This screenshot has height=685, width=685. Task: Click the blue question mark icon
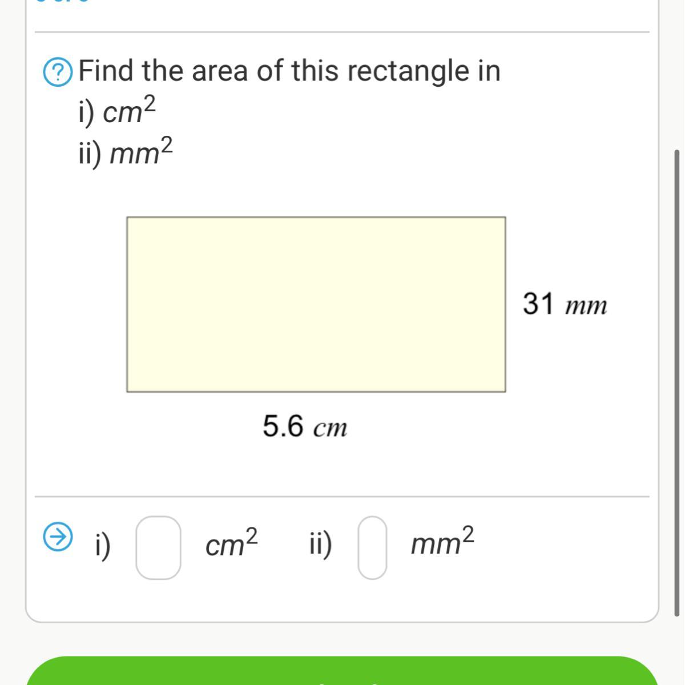tap(58, 72)
